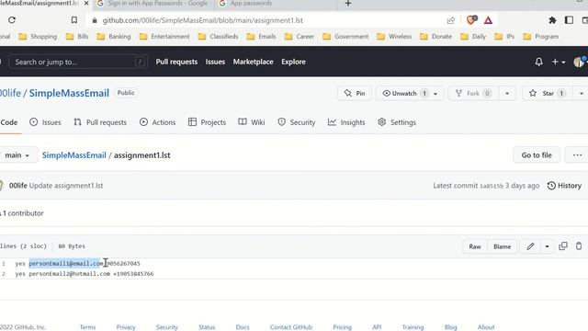Open SimpleMassEmail breadcrumb link
Viewport: 588px width, 331px height.
[73, 155]
